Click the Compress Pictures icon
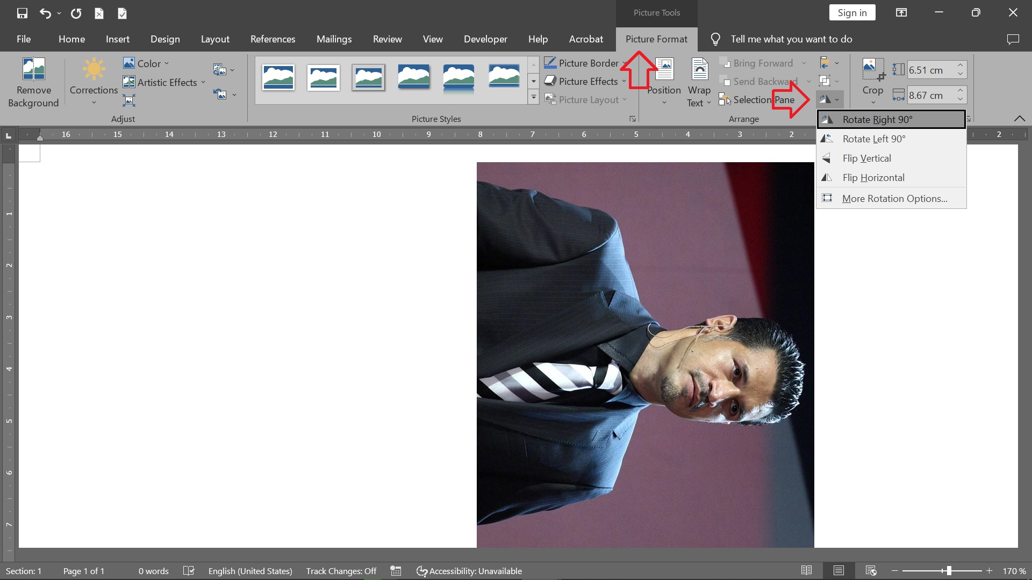The image size is (1032, 580). coord(129,100)
